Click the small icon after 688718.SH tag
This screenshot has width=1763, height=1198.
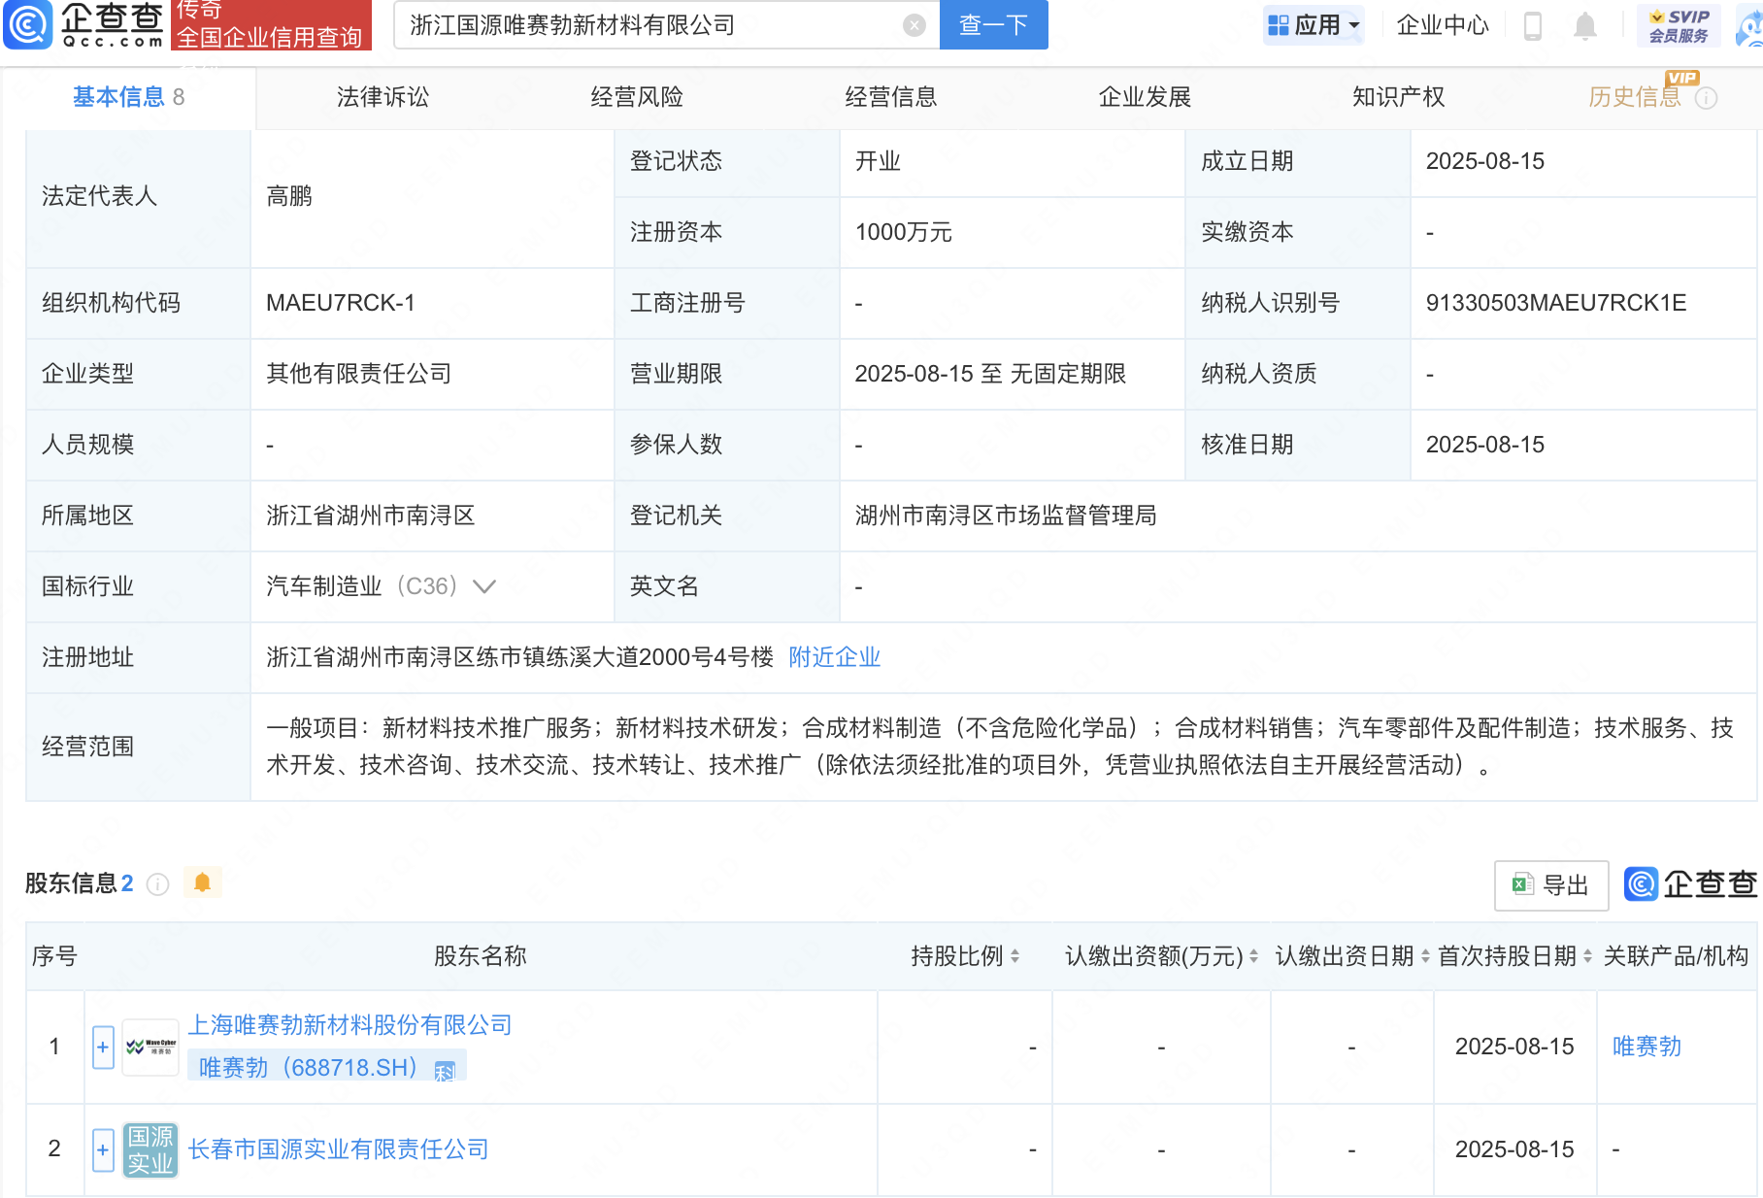click(445, 1071)
